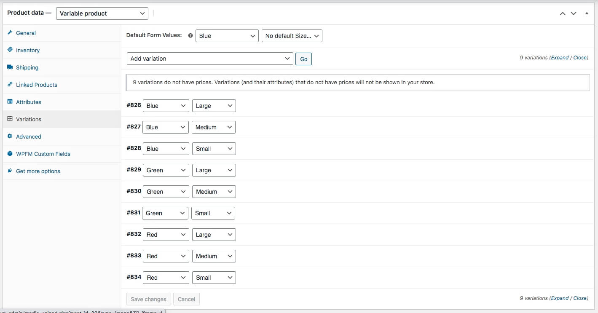Screen dimensions: 598x313
Task: Open the default color Blue dropdown
Action: (227, 36)
